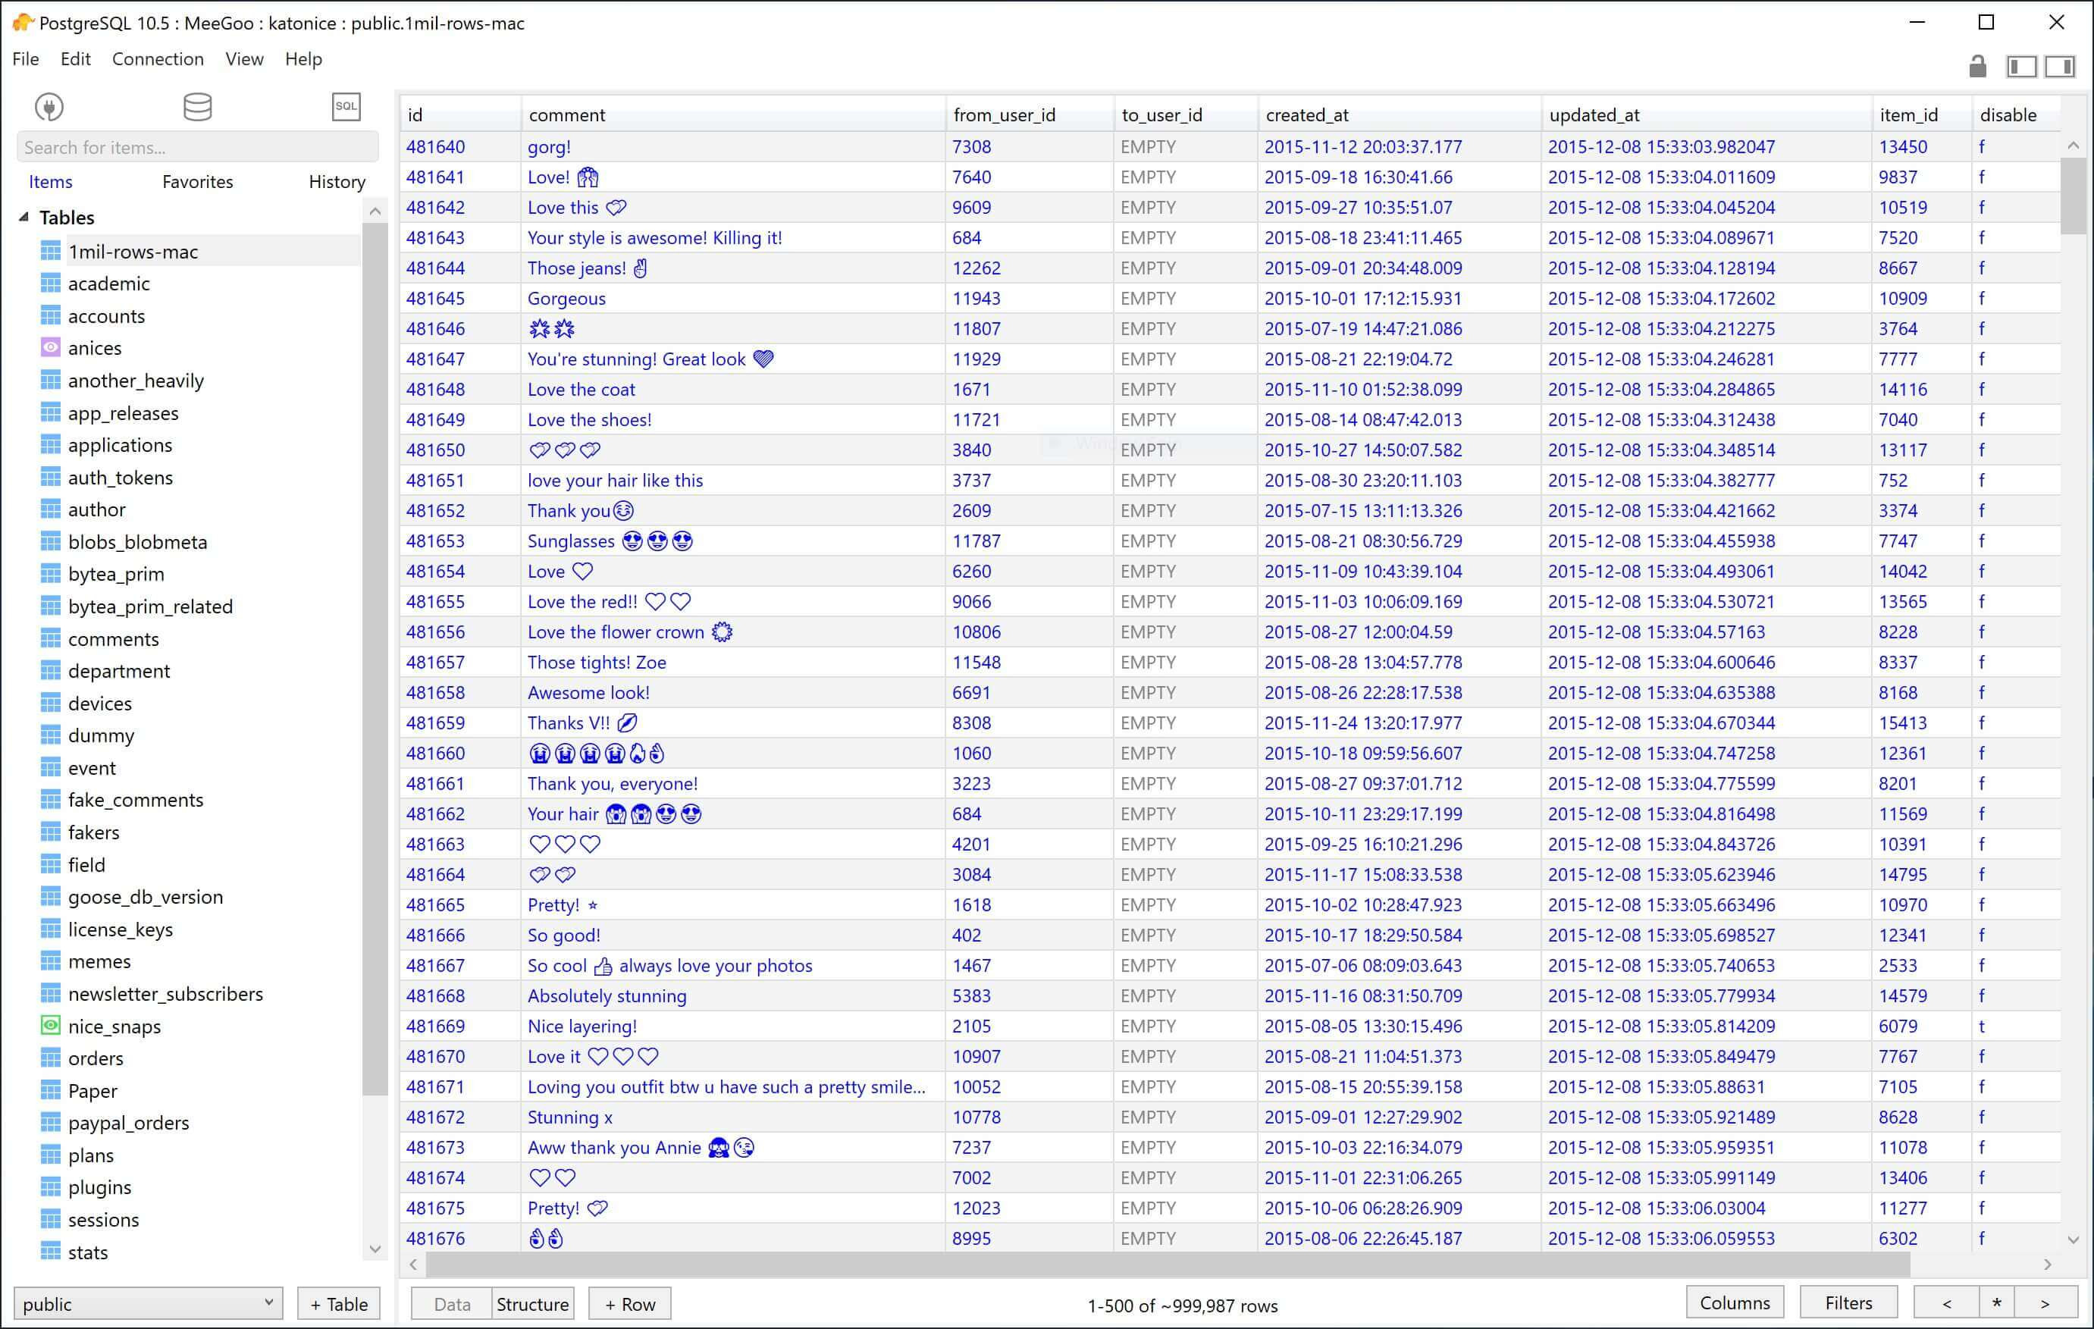This screenshot has width=2094, height=1329.
Task: Click the PostgreSQL app icon in title bar
Action: (22, 23)
